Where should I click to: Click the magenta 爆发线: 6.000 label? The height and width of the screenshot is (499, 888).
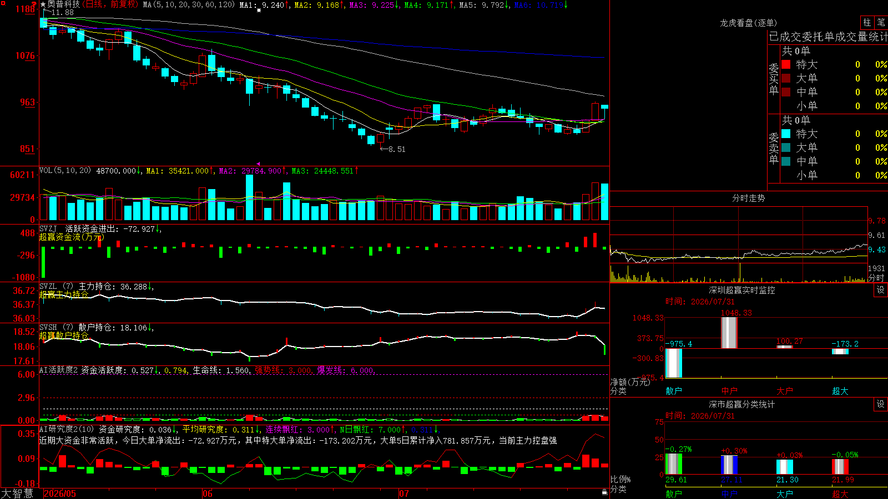pos(345,370)
